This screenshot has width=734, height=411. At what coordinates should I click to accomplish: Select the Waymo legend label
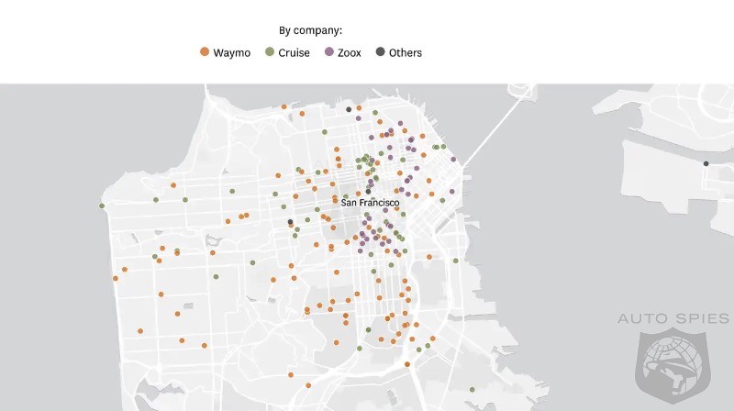pyautogui.click(x=231, y=52)
